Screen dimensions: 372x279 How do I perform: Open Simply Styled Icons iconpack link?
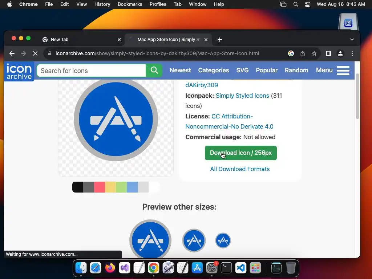[x=242, y=96]
